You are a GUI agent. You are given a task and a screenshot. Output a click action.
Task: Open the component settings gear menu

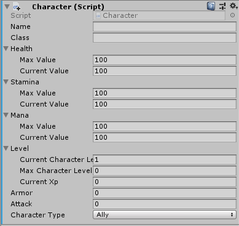coord(233,6)
